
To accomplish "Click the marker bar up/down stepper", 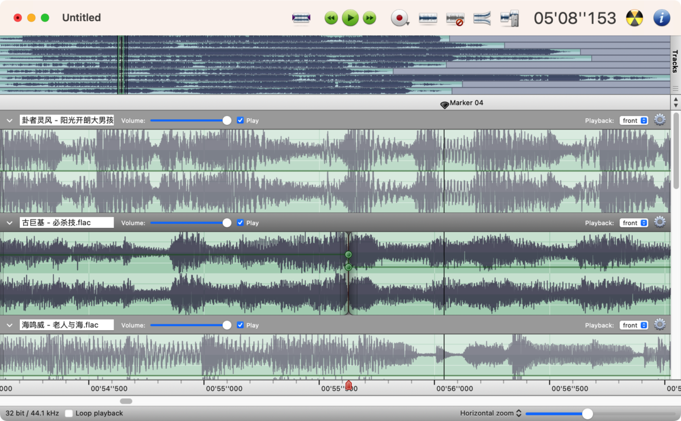I will click(x=675, y=102).
